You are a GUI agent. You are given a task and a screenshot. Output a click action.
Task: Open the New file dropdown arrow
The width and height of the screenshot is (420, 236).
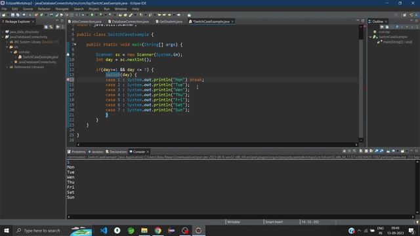8,14
